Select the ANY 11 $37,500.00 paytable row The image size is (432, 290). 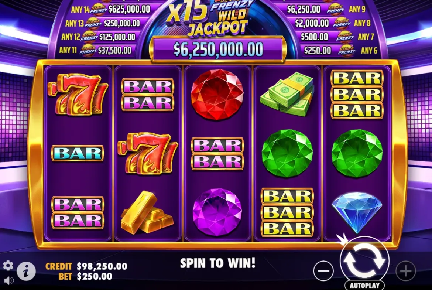point(95,50)
